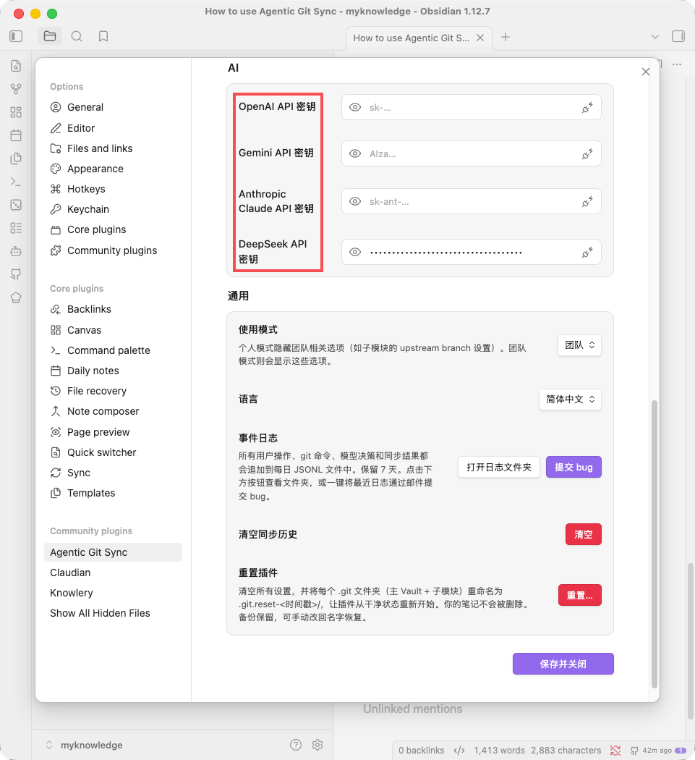
Task: Open the file explorer folder icon
Action: [x=50, y=36]
